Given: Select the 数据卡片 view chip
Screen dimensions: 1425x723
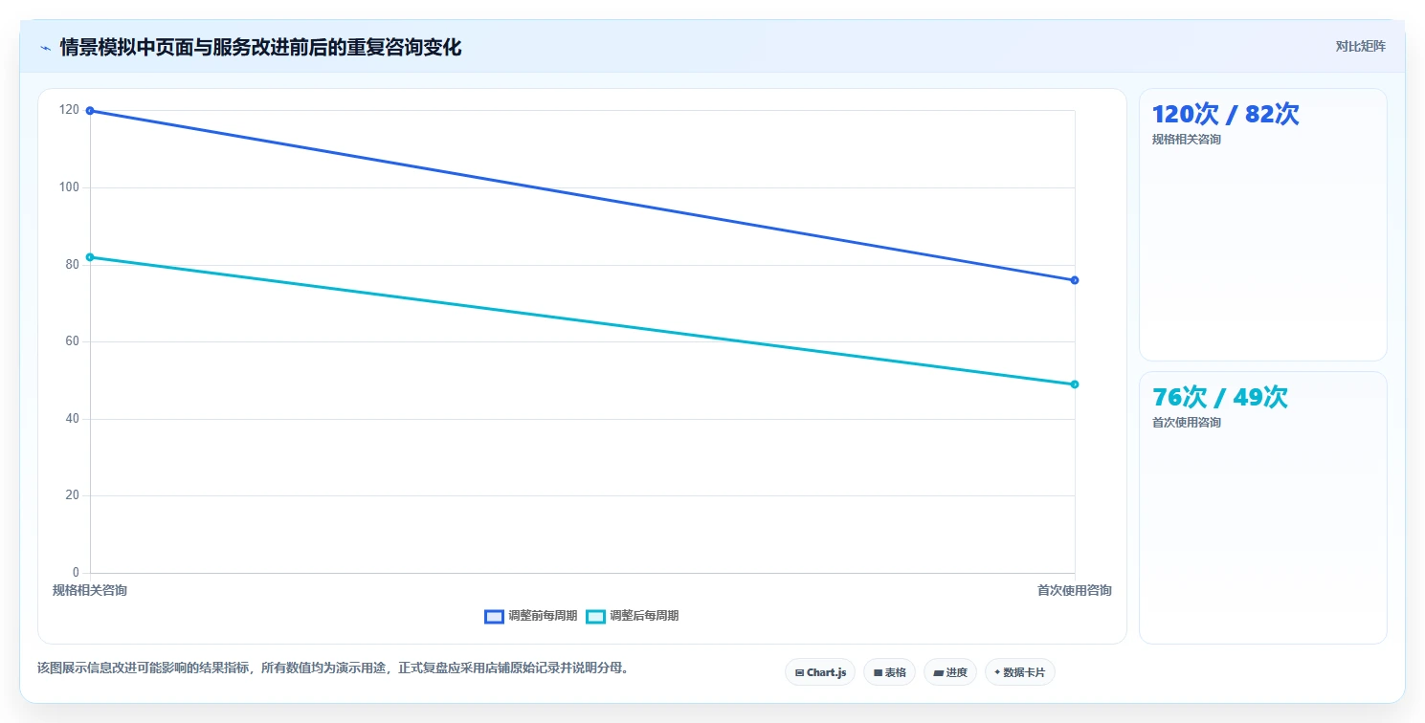Looking at the screenshot, I should (1020, 672).
